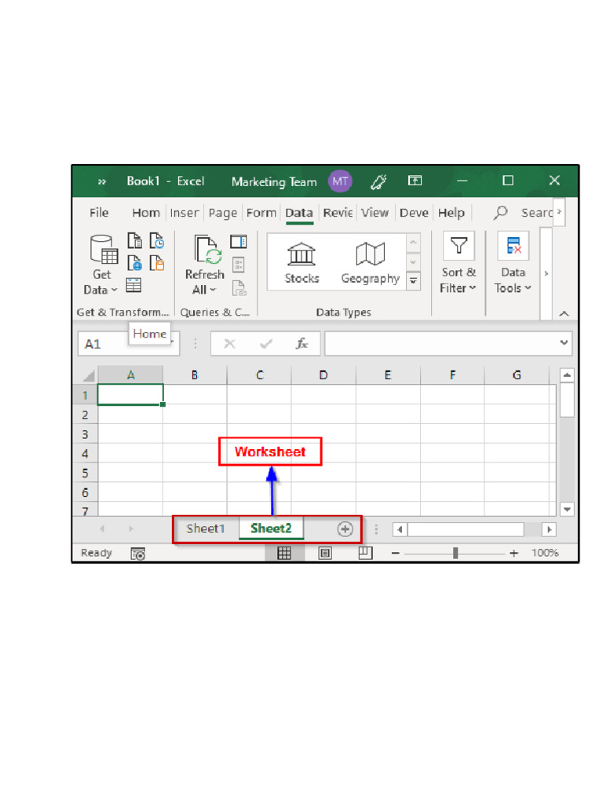This screenshot has height=804, width=603.
Task: Switch to the Developer tab
Action: pyautogui.click(x=414, y=212)
